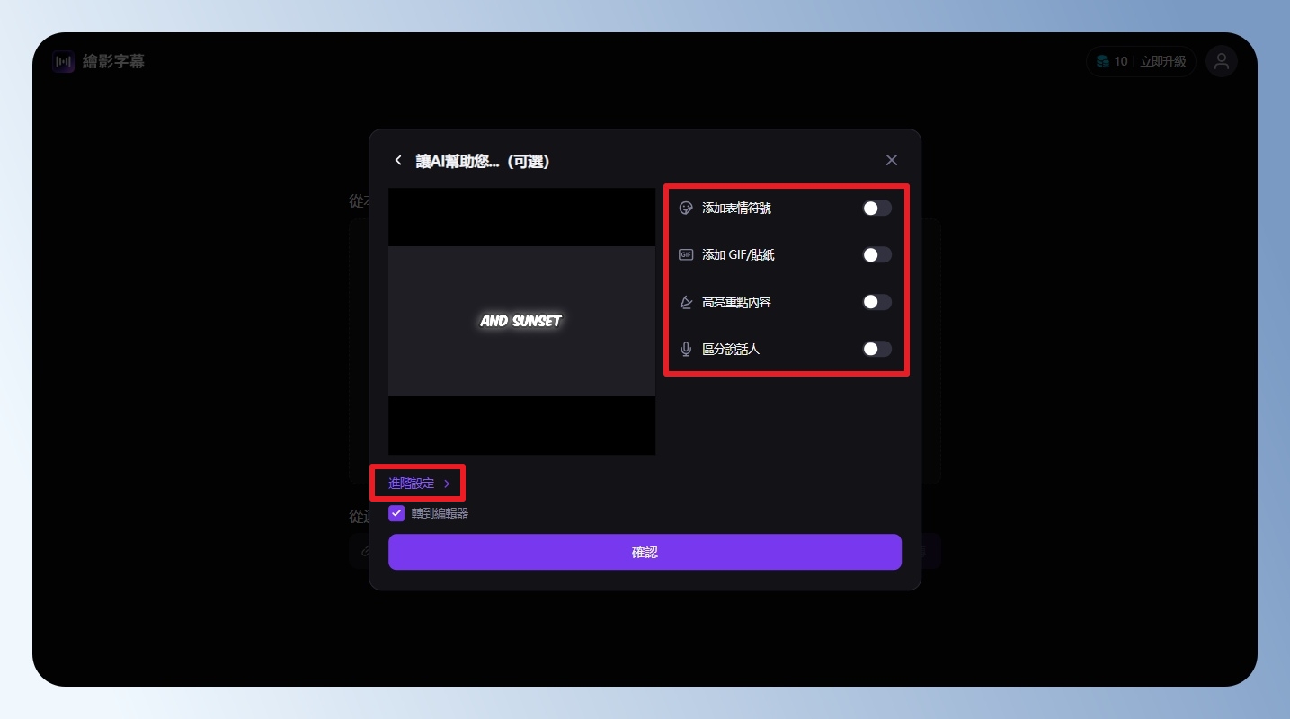
Task: Open the user profile avatar
Action: tap(1221, 61)
